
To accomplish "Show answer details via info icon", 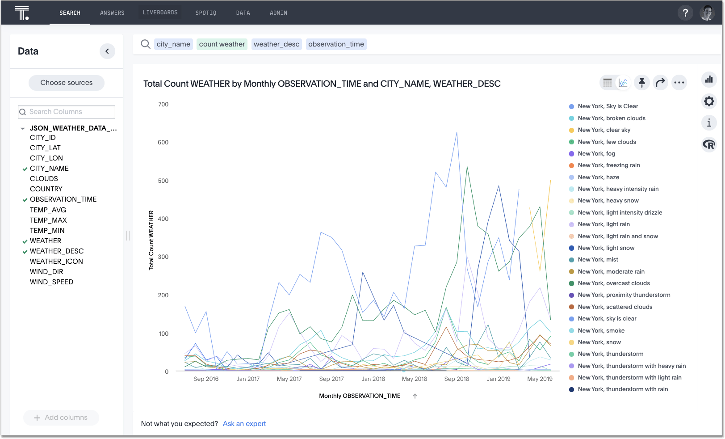I will (709, 123).
